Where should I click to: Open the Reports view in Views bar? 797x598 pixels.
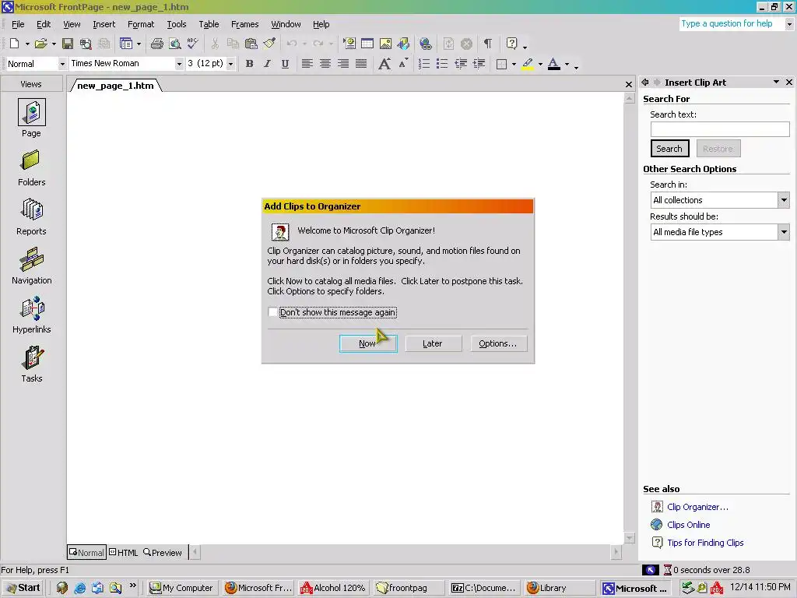point(31,217)
